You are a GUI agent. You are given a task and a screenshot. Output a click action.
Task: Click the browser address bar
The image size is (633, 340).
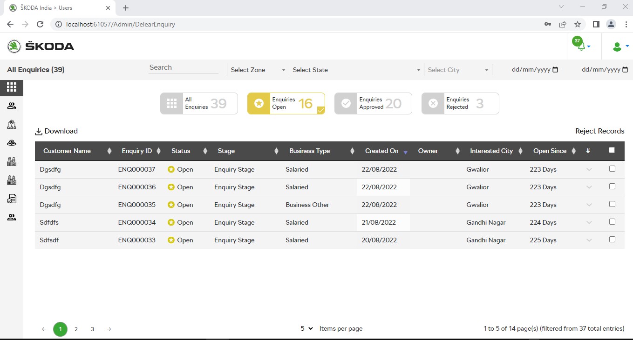point(298,24)
